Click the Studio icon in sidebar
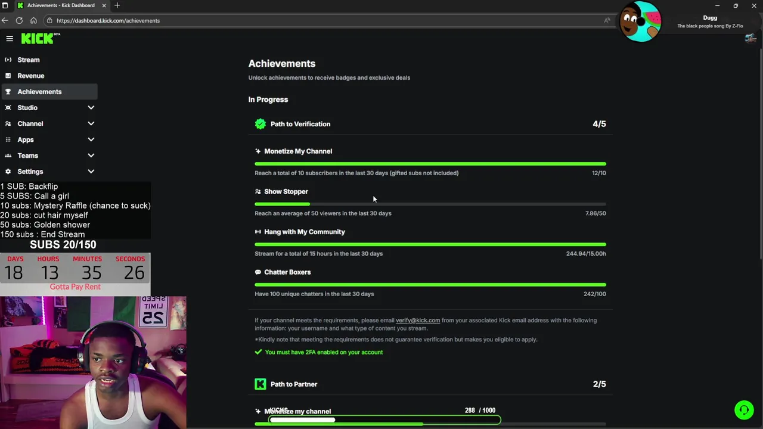 [8, 108]
